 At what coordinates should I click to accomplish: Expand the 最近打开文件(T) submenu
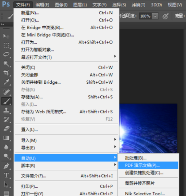66,57
